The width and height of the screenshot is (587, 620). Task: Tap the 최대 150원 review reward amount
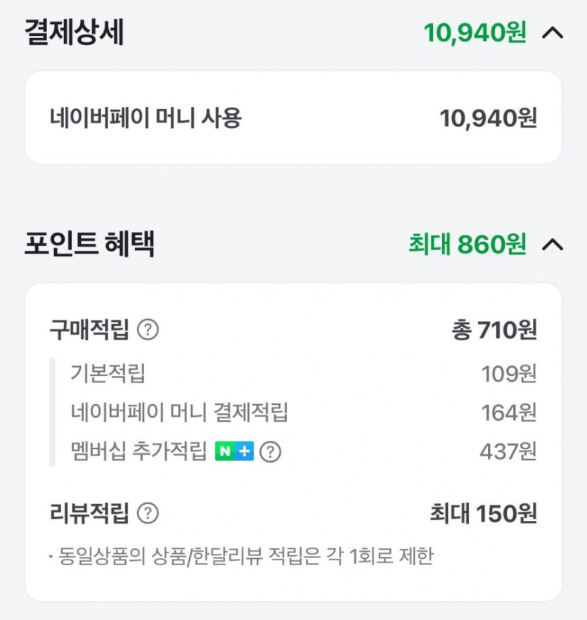[x=483, y=514]
